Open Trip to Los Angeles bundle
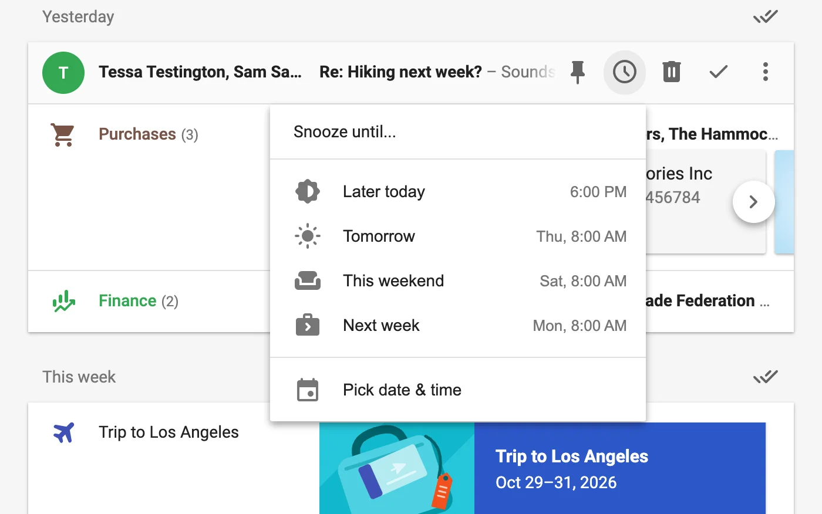Screen dimensions: 822x514 point(169,432)
